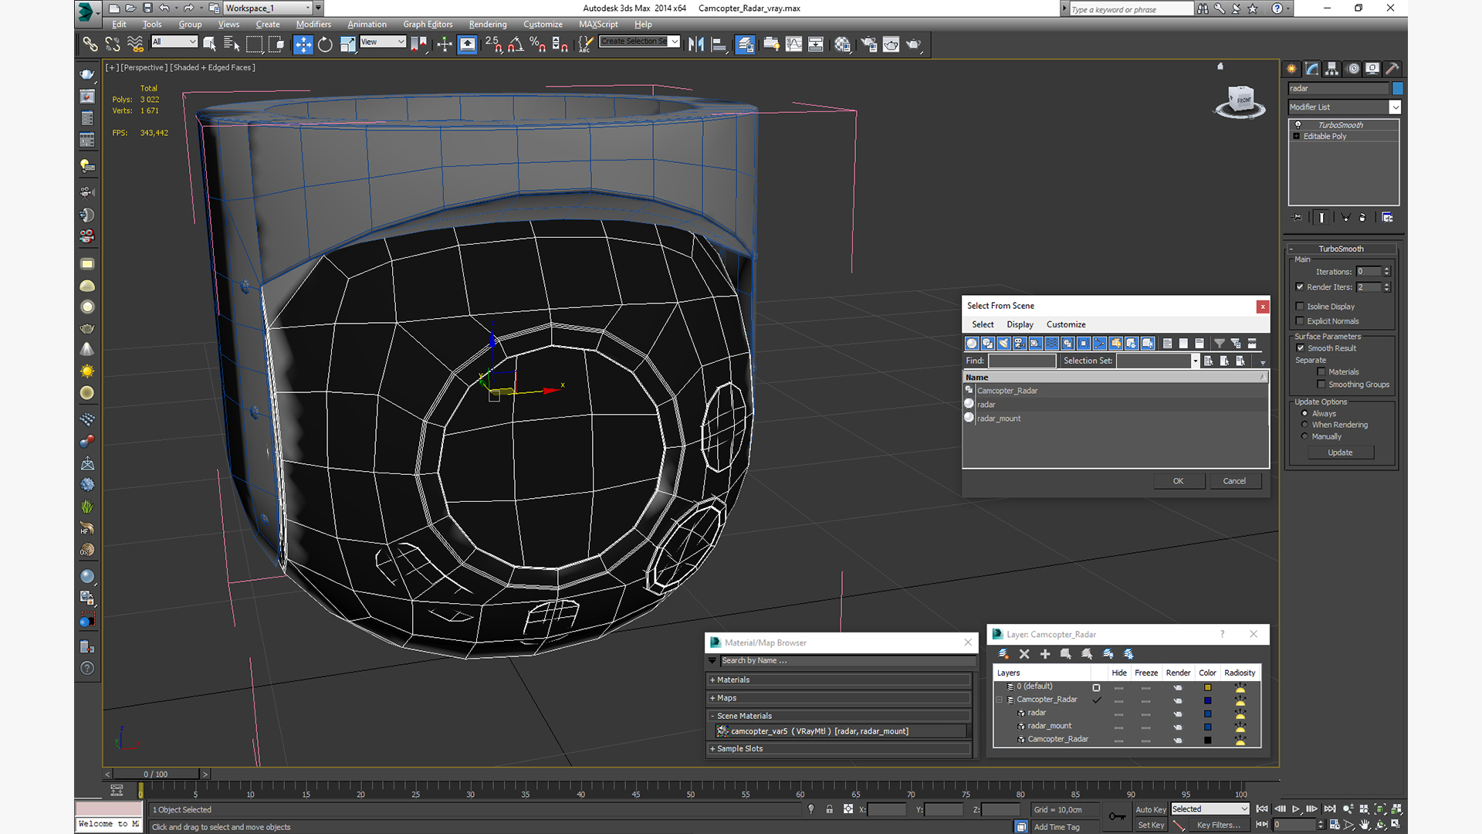Open the Curve Editor from main toolbar
This screenshot has width=1482, height=834.
tap(793, 44)
